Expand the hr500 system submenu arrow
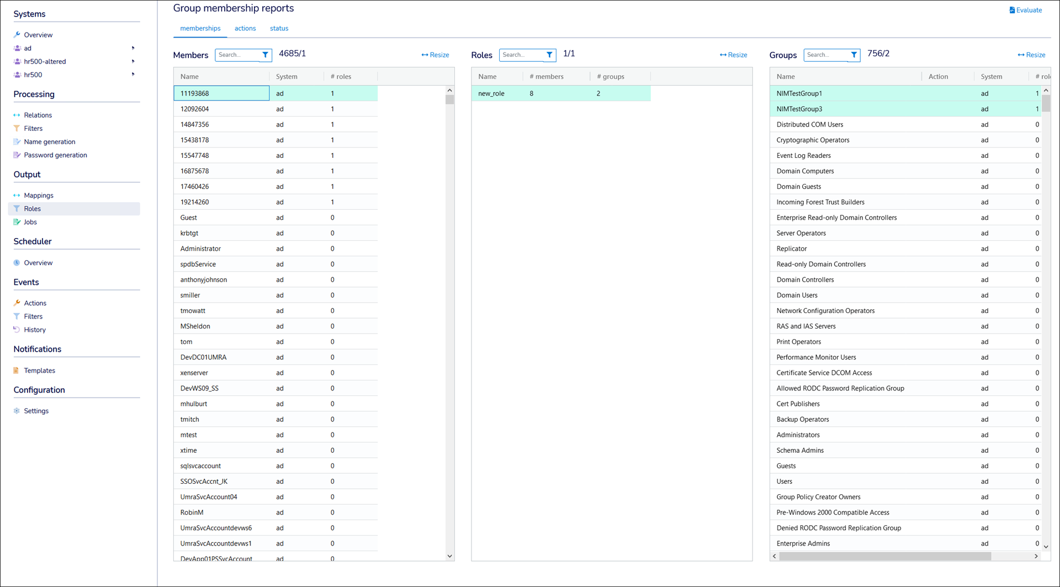Image resolution: width=1060 pixels, height=587 pixels. (x=133, y=75)
